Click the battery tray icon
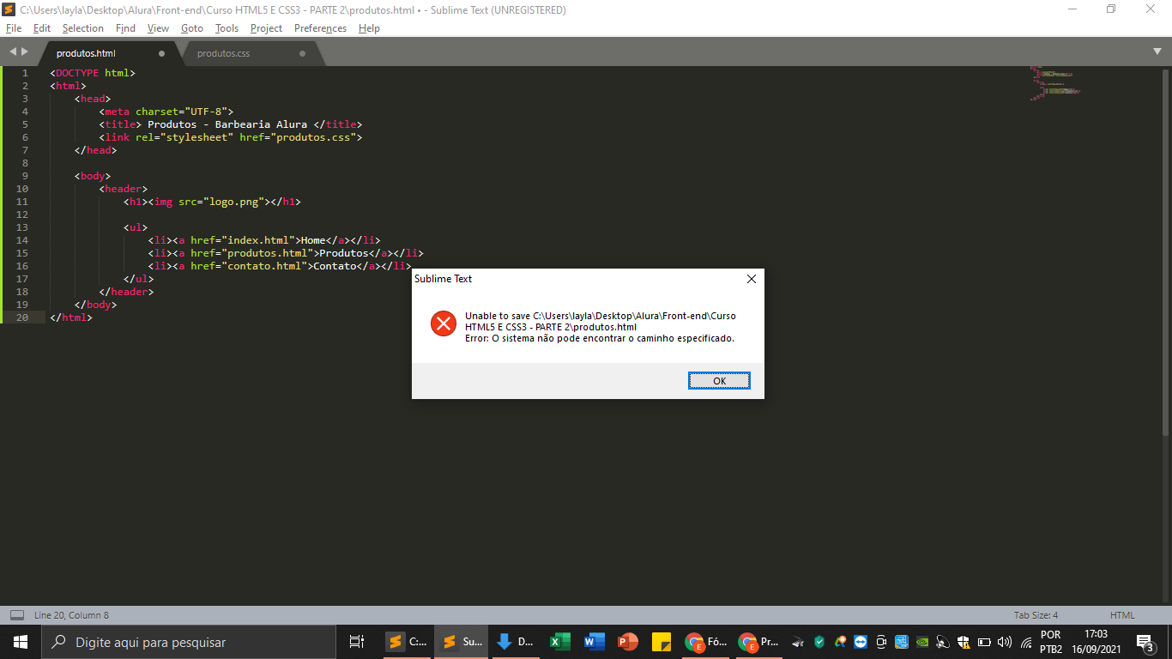1172x659 pixels. pos(984,642)
